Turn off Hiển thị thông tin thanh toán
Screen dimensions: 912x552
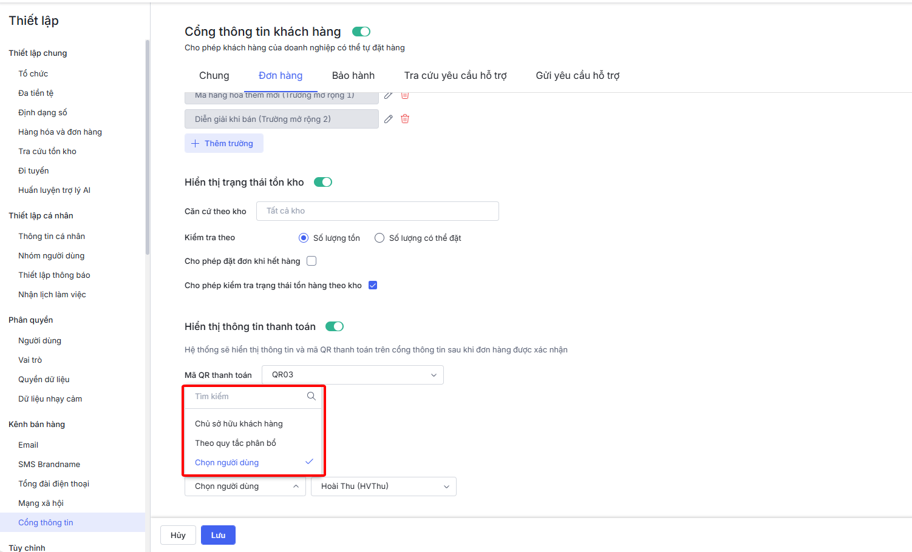[x=335, y=326]
